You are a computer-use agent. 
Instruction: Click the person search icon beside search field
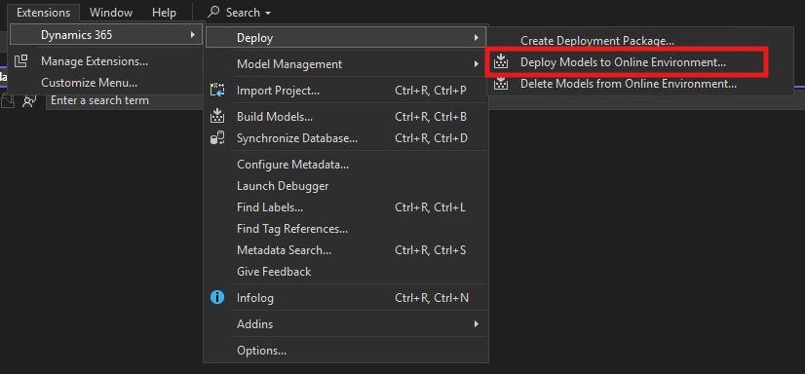pos(29,101)
